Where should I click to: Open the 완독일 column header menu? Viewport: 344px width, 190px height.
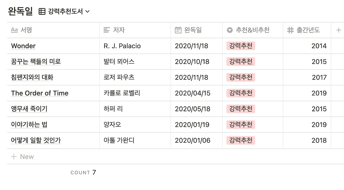(193, 30)
